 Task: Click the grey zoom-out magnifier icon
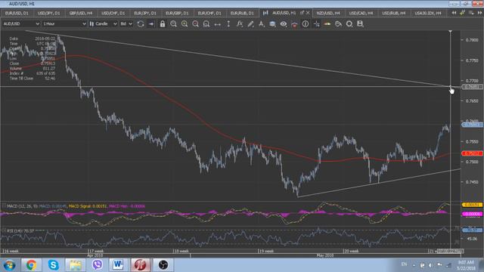click(173, 23)
